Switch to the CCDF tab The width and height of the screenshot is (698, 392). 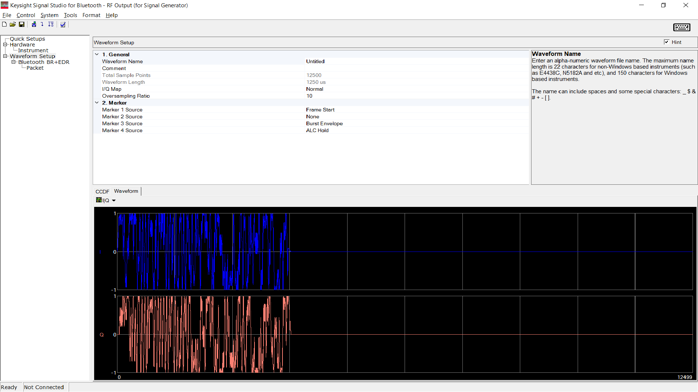point(102,191)
